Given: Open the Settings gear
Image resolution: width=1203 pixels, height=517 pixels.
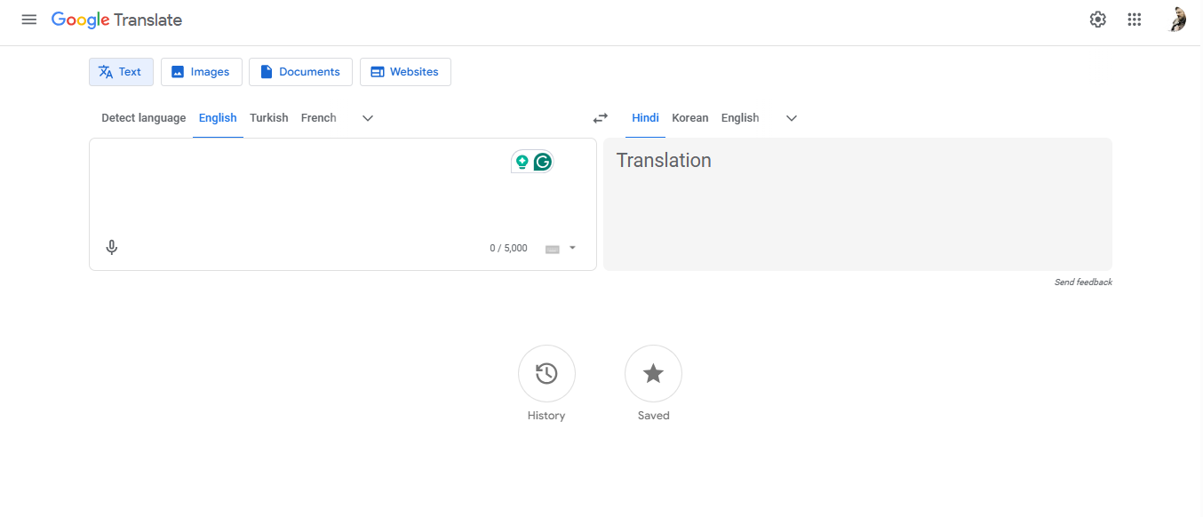Looking at the screenshot, I should [1098, 20].
